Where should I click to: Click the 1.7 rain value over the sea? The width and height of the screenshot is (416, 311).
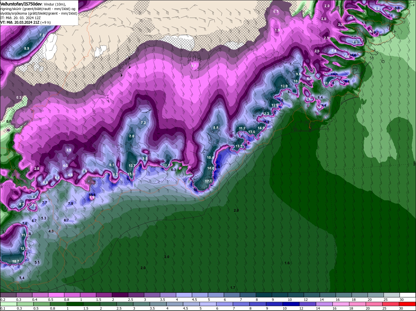point(233,288)
